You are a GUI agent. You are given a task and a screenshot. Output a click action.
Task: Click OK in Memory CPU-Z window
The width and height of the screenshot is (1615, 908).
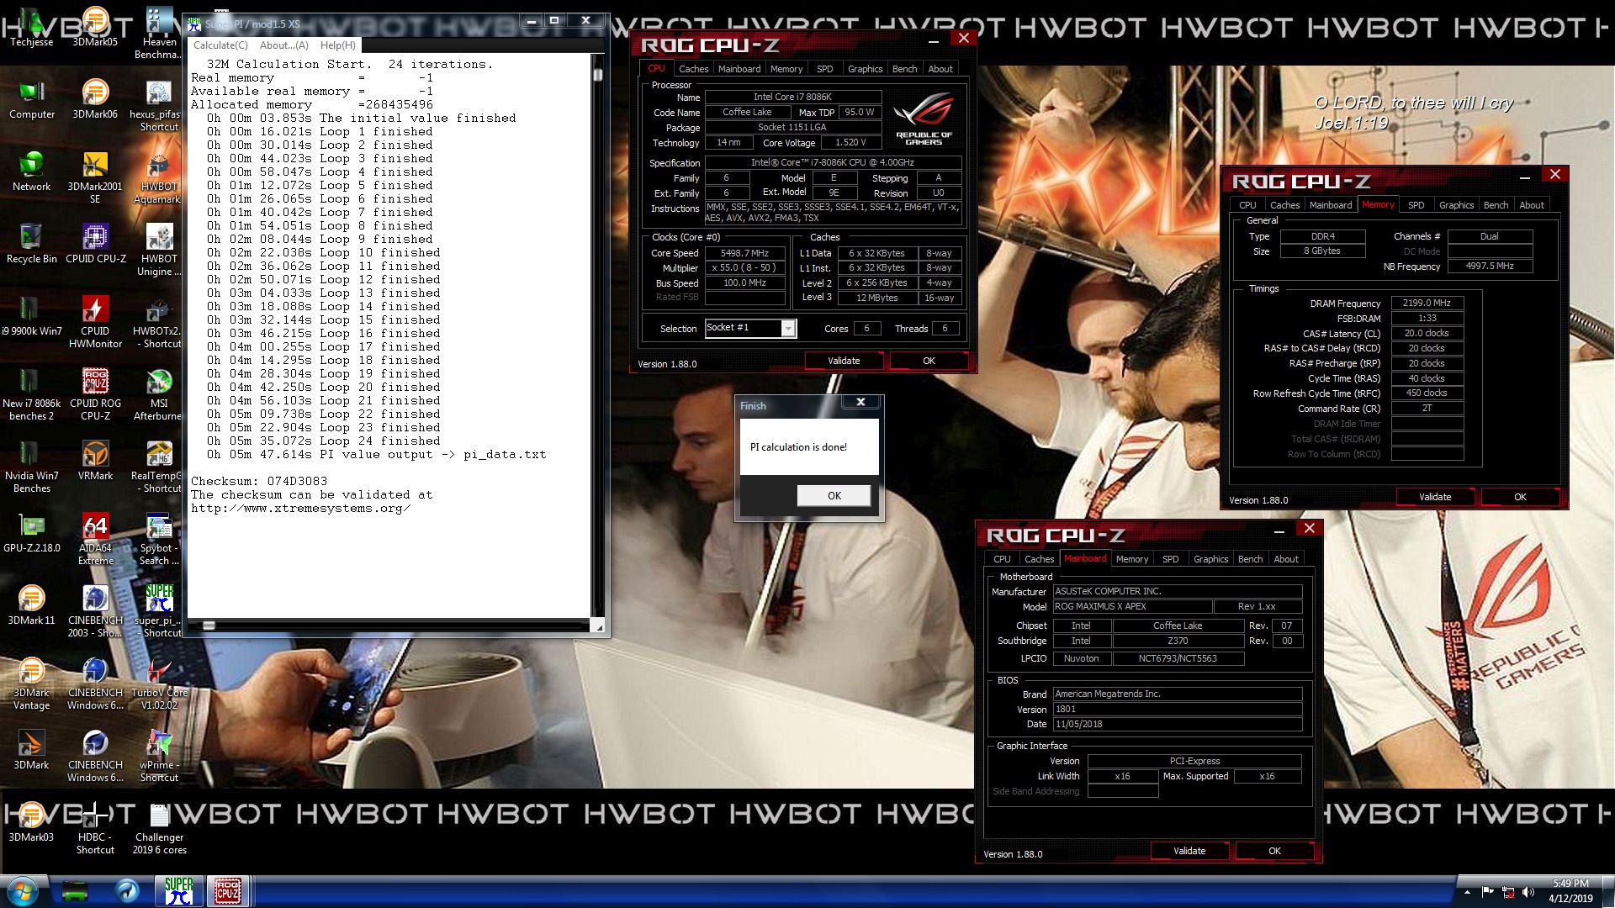(x=1520, y=497)
